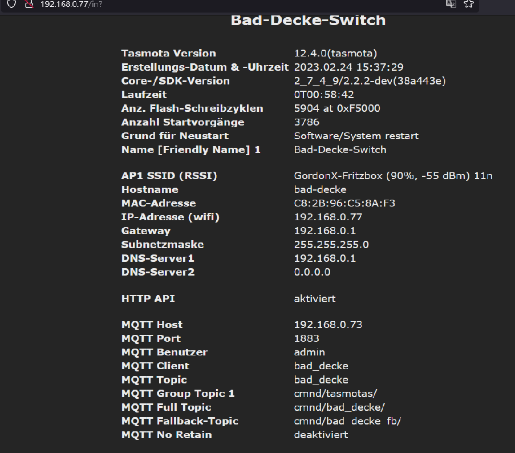Click the MQTT Port value 1883
Image resolution: width=515 pixels, height=453 pixels.
[306, 338]
